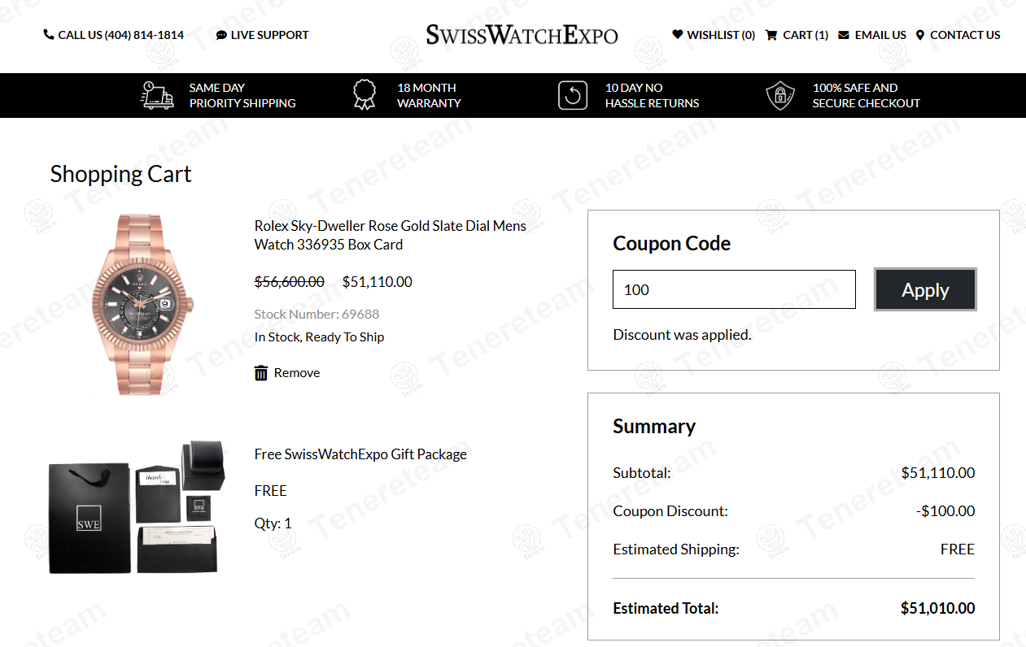1026x647 pixels.
Task: Click the phone icon beside Call Us
Action: pos(49,35)
